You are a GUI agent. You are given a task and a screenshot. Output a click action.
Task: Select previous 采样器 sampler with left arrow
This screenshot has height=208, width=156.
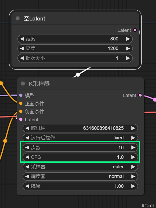point(27,167)
